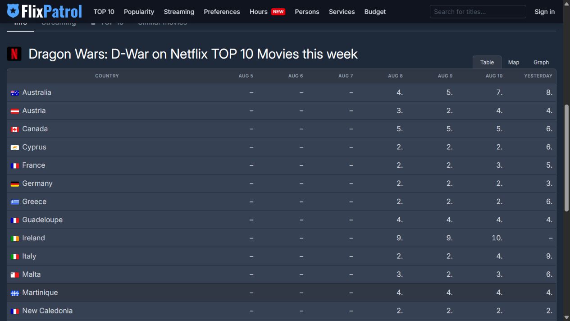The image size is (570, 321).
Task: Click the France flag icon
Action: pos(15,165)
